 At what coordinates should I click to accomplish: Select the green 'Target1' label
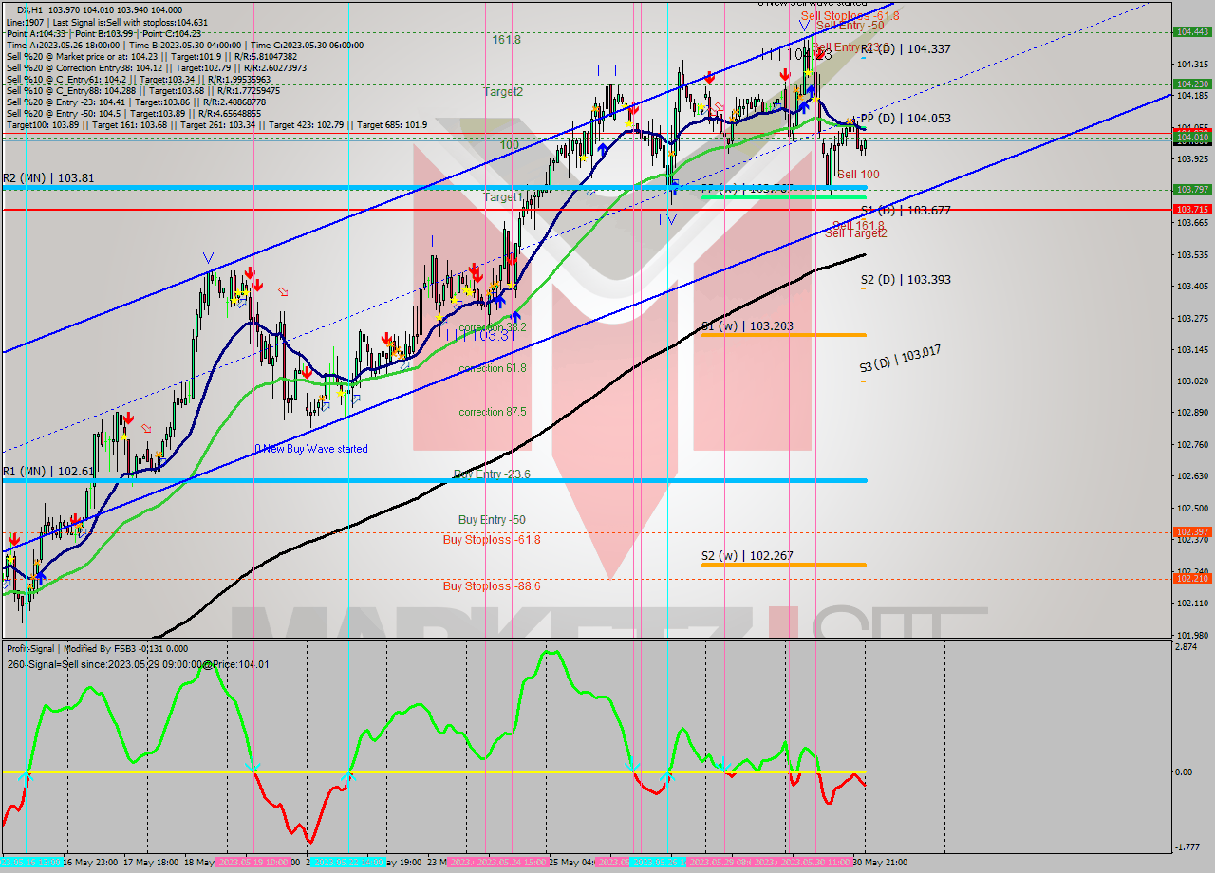pos(503,197)
